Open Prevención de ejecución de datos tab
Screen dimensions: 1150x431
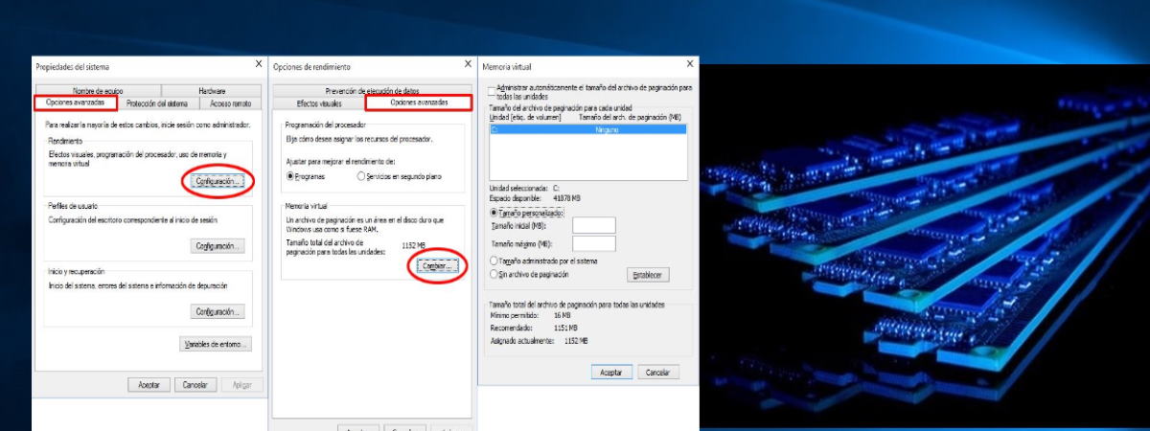click(x=372, y=90)
